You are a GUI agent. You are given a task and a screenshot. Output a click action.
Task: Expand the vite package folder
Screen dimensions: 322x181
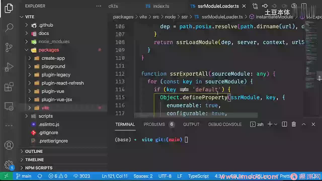[x=29, y=108]
